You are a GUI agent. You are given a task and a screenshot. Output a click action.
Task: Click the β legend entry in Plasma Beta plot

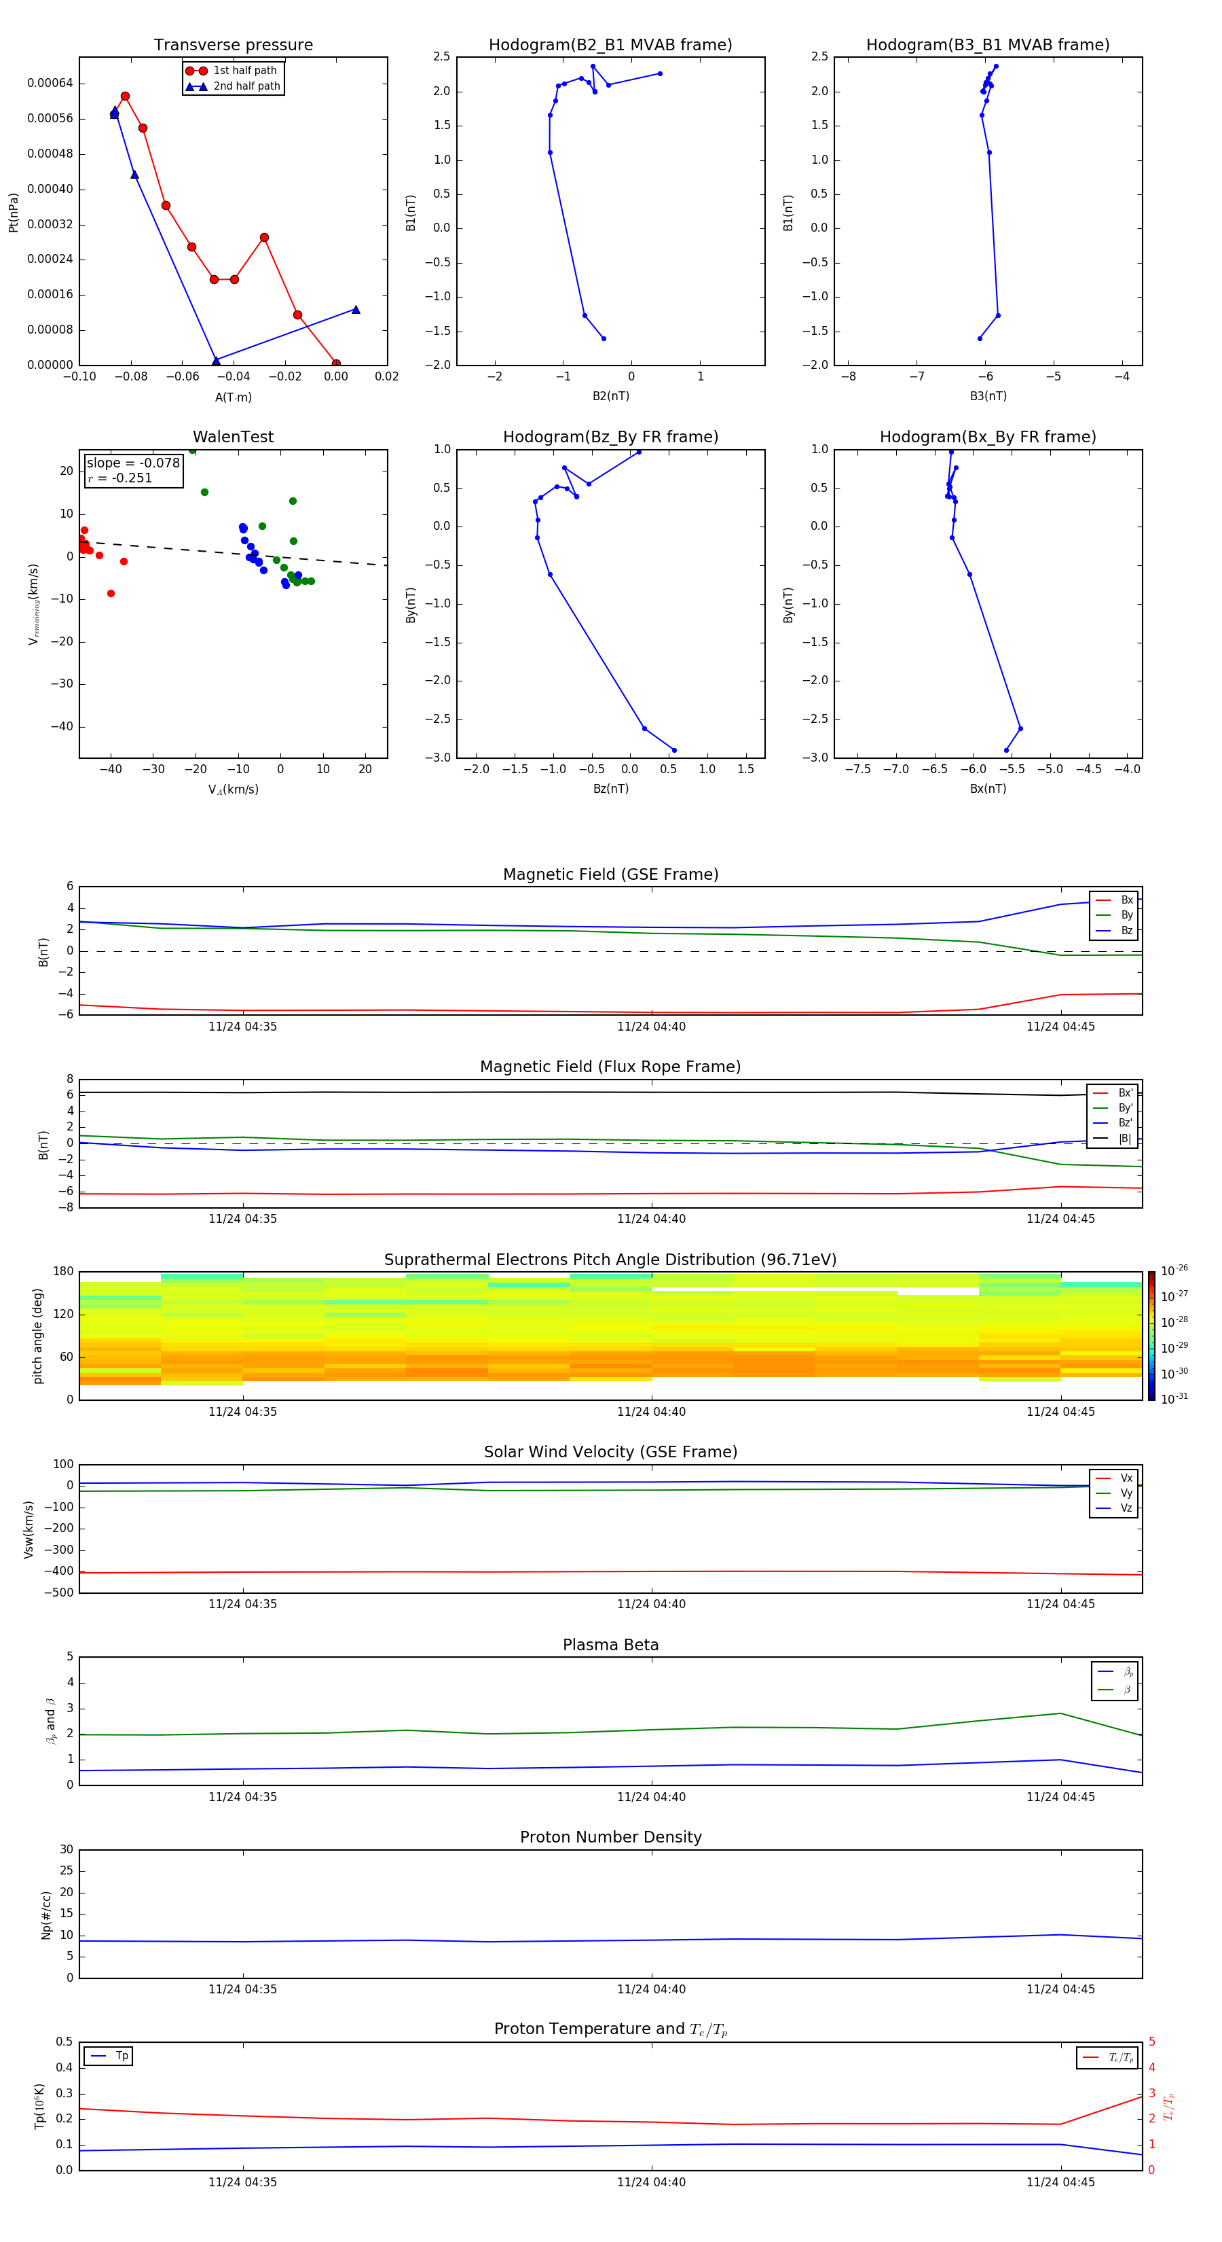pyautogui.click(x=1115, y=1690)
